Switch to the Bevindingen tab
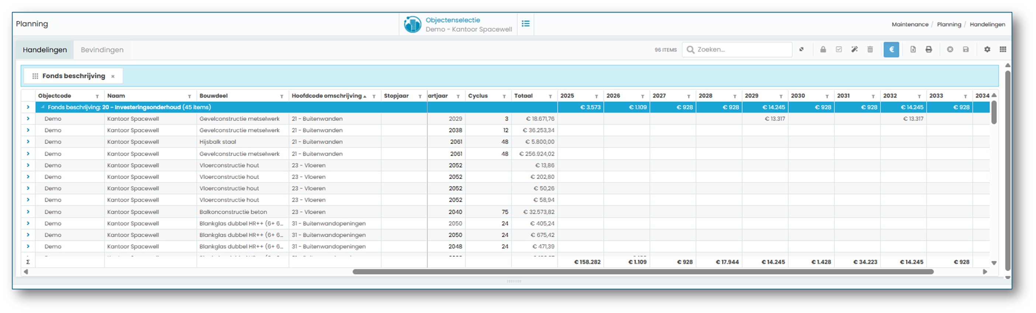Viewport: 1036px width, 313px height. click(x=102, y=50)
